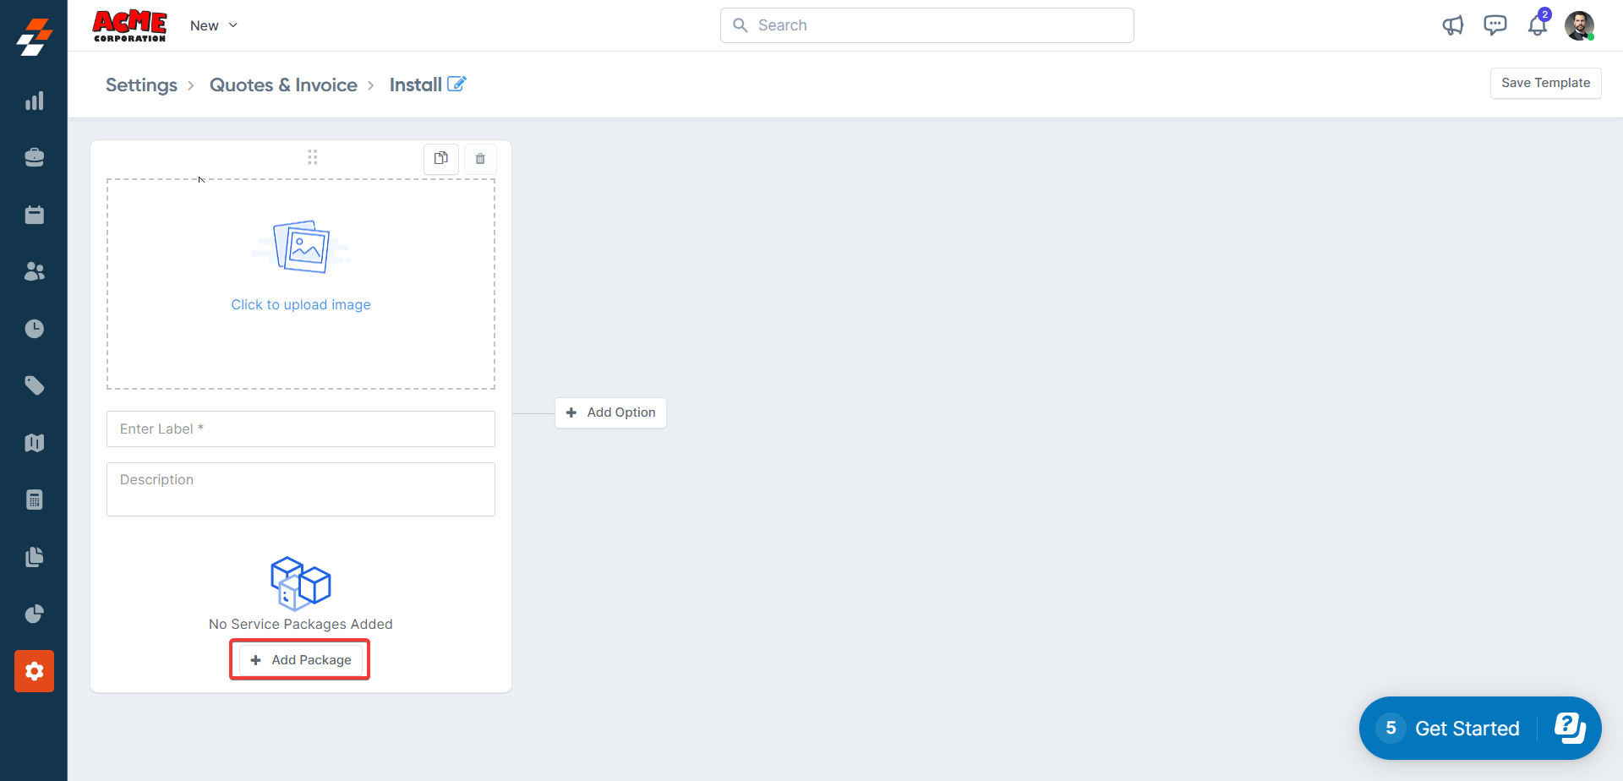Open the chat messages icon
The image size is (1623, 781).
(x=1495, y=25)
